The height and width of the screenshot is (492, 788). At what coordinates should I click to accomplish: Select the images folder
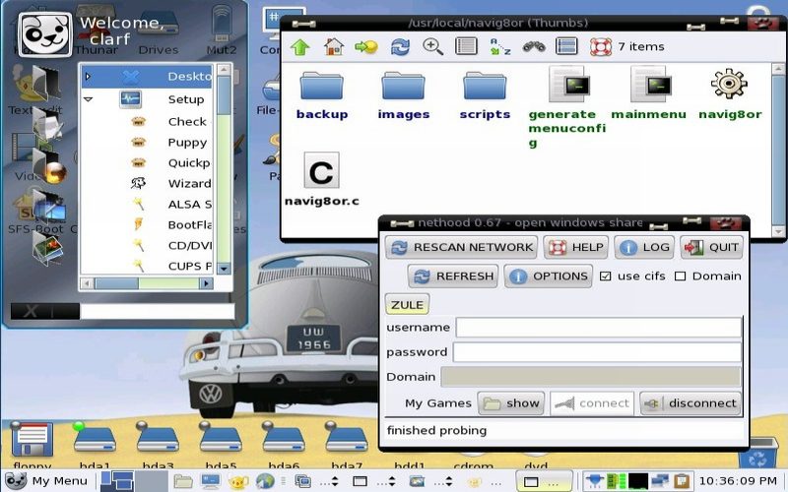[403, 94]
